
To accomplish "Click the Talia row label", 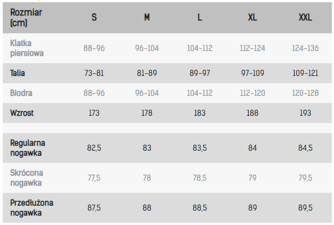I will [18, 73].
